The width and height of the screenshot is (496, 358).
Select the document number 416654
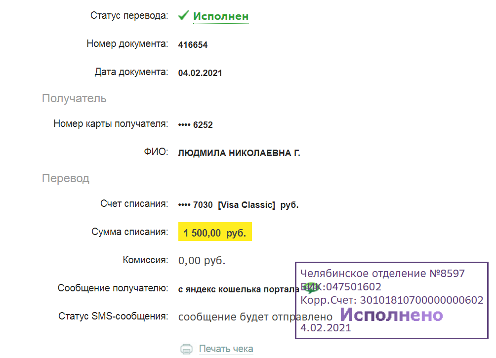[x=193, y=45]
